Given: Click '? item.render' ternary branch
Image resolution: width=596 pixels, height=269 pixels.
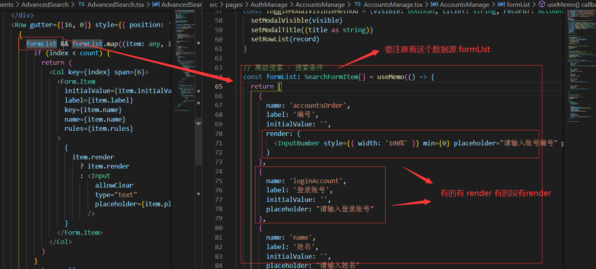Looking at the screenshot, I should [105, 166].
